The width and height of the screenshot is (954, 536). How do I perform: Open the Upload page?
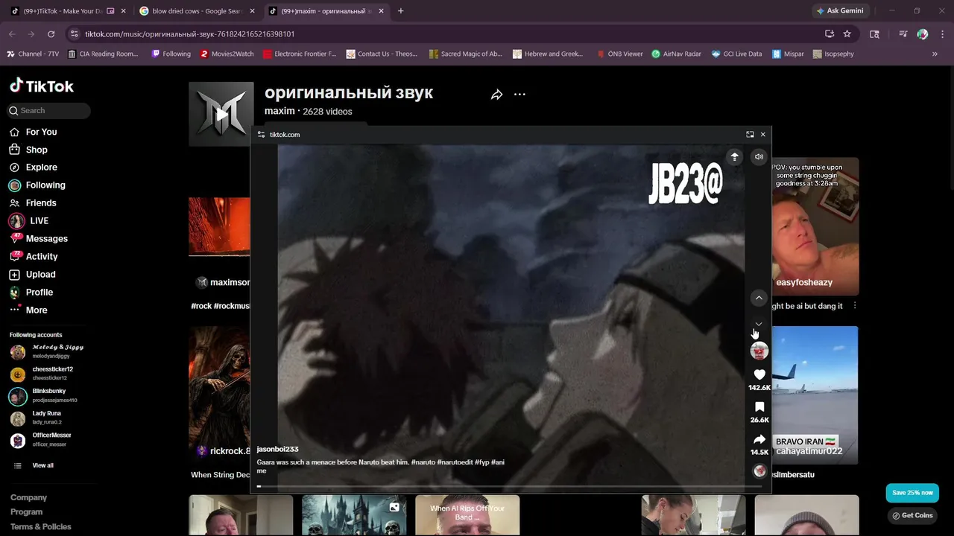click(x=33, y=275)
